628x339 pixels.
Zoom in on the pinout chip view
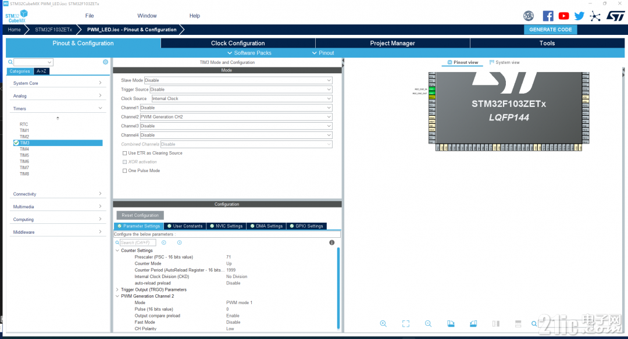(383, 324)
